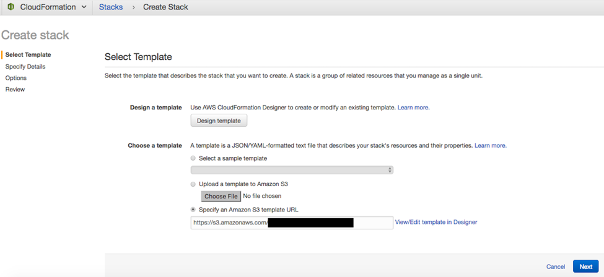Open Learn more link for Designer

[x=413, y=108]
